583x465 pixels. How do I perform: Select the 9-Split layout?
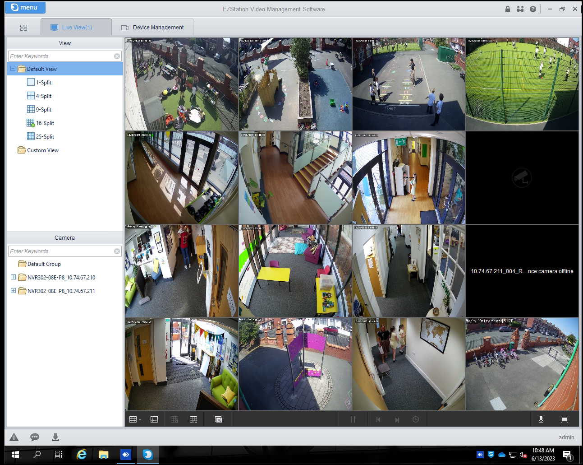pyautogui.click(x=39, y=109)
